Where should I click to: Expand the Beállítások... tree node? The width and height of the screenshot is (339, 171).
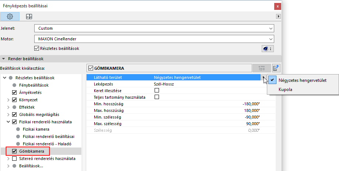pos(8,166)
